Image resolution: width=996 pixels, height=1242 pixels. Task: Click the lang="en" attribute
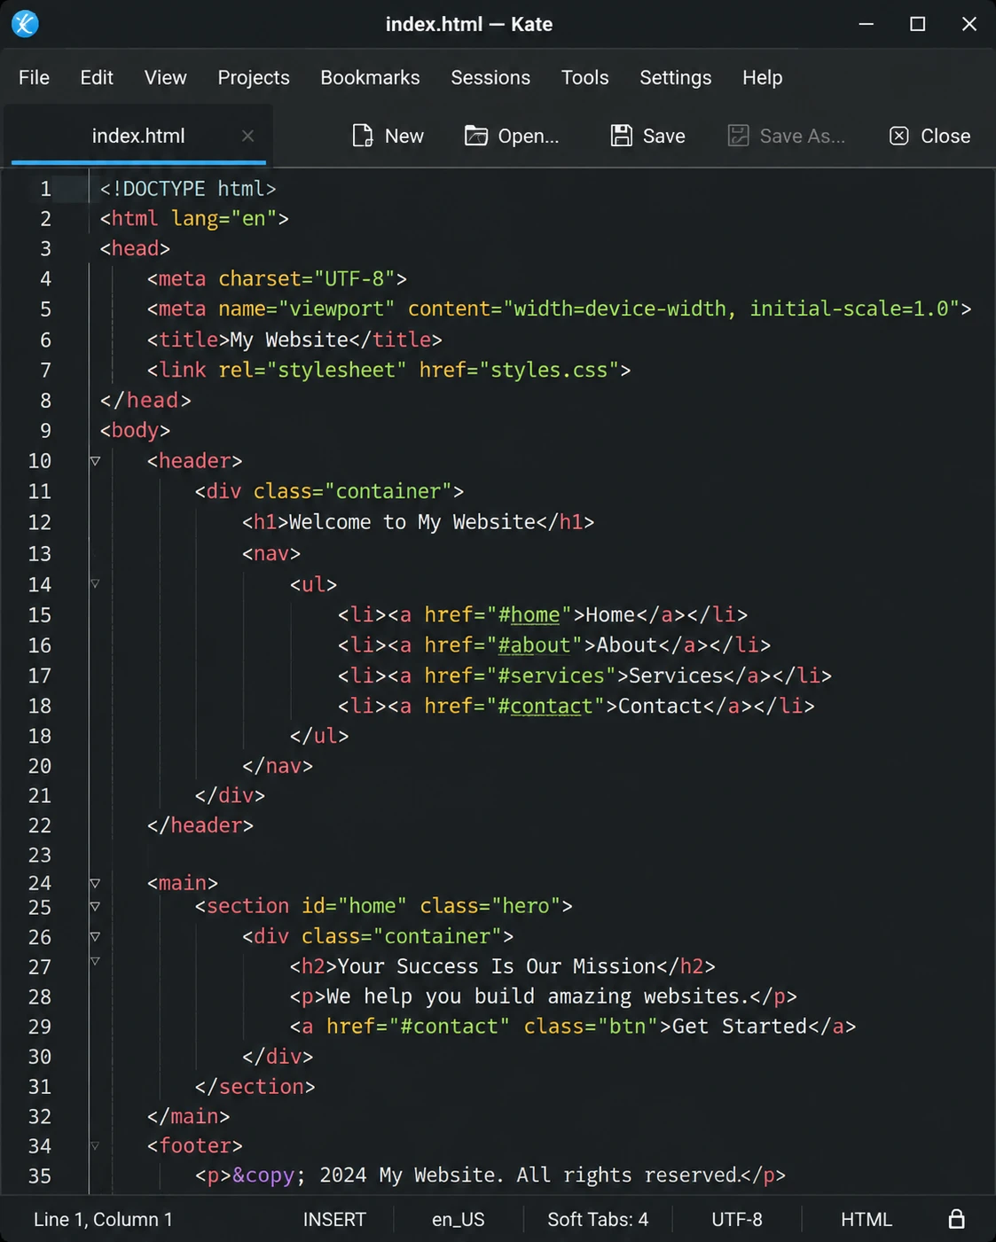point(224,218)
